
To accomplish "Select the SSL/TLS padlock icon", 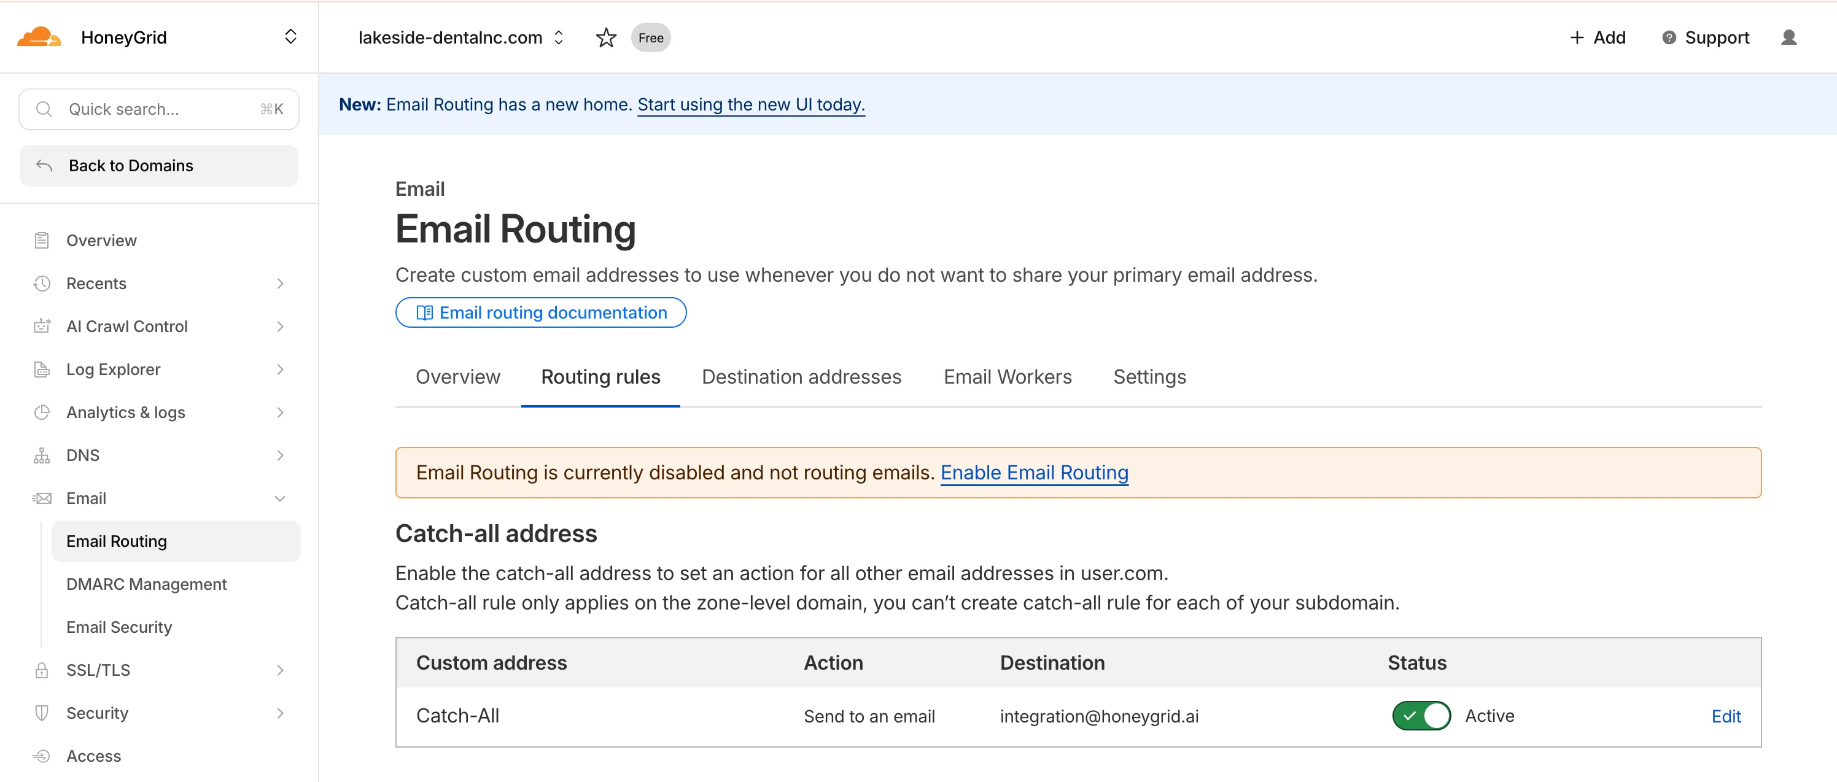I will [x=42, y=670].
